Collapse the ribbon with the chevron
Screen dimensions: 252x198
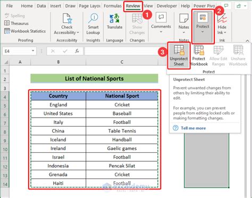click(247, 40)
